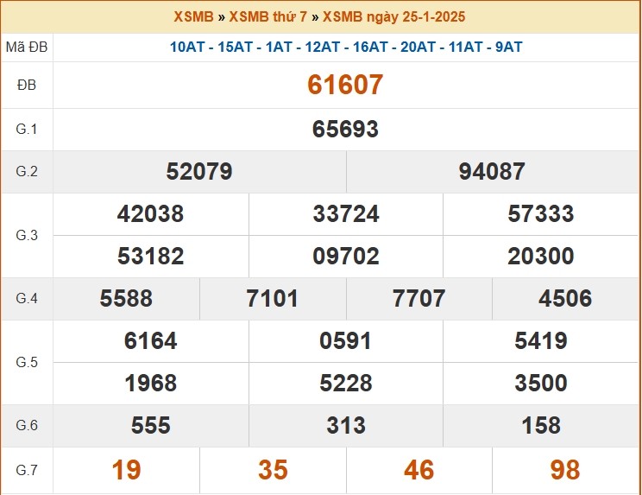
Task: Select third prize number 09702
Action: coord(346,256)
